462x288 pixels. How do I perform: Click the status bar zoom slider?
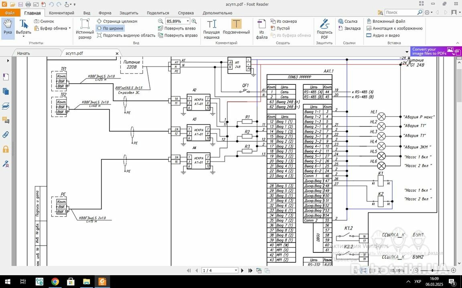point(433,270)
